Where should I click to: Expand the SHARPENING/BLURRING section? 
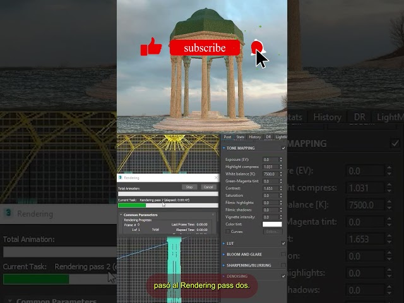pyautogui.click(x=223, y=265)
